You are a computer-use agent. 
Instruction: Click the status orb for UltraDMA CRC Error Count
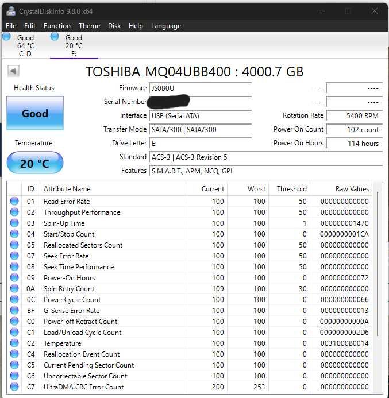14,387
